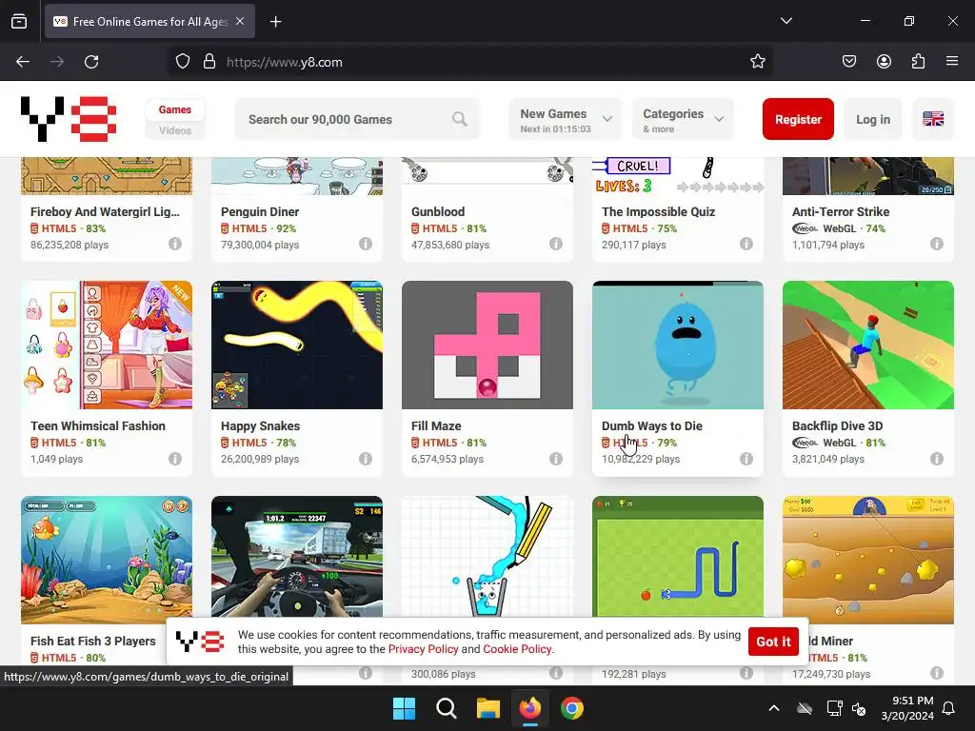Select the Free Online Games browser tab
975x731 pixels.
click(149, 22)
